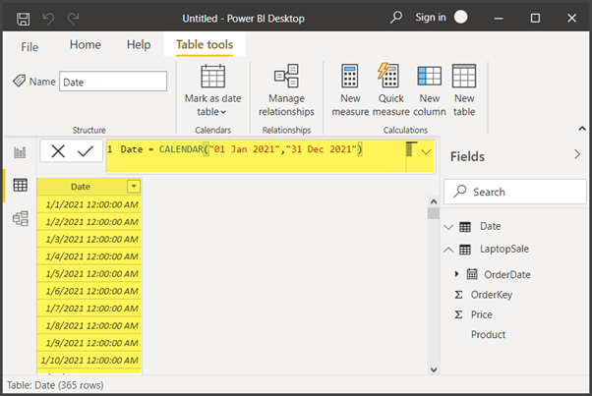Collapse the LaptopSale table
Viewport: 592px width, 396px height.
pyautogui.click(x=448, y=250)
